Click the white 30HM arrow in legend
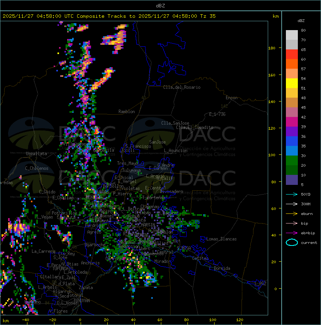Screen dimensions: 321x325 (x=292, y=204)
